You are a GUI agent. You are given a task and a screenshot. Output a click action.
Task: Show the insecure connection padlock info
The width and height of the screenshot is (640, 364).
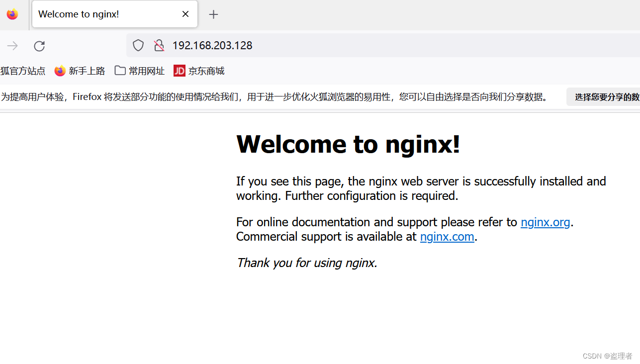coord(159,46)
